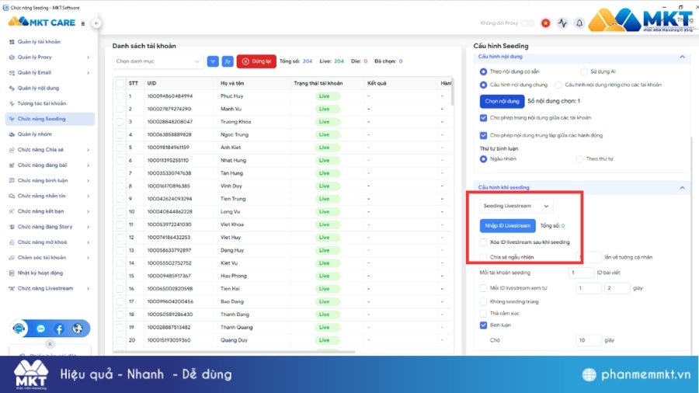Select Cấu hình nội dung riêng radio

tap(558, 85)
